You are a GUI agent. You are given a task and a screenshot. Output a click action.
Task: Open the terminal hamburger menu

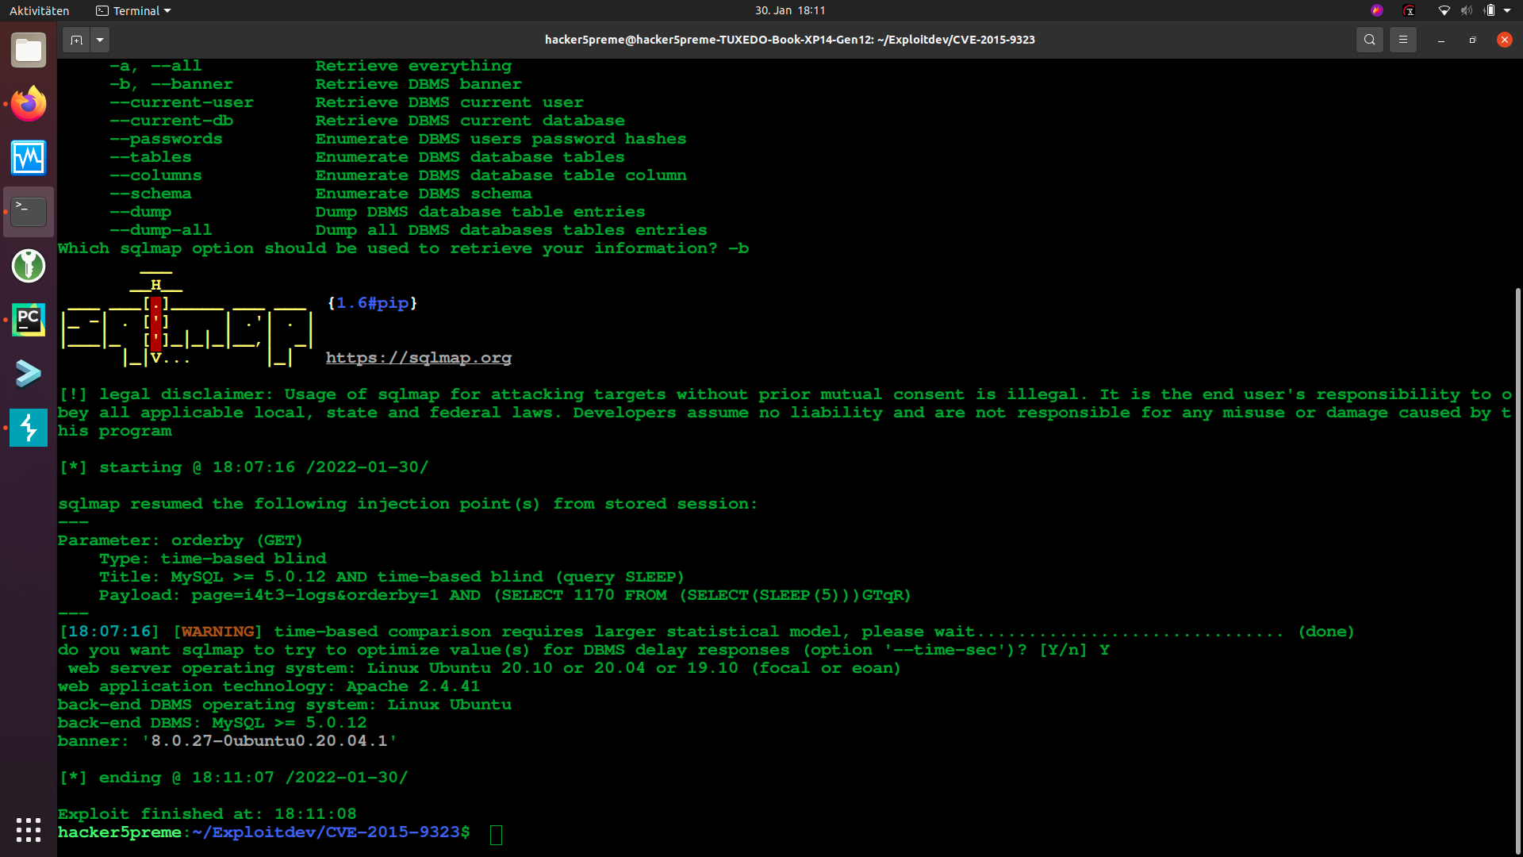tap(1403, 40)
